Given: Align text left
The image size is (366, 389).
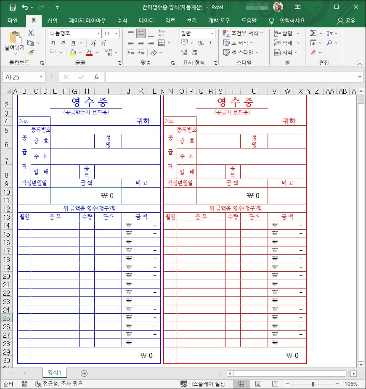Looking at the screenshot, I should click(131, 43).
